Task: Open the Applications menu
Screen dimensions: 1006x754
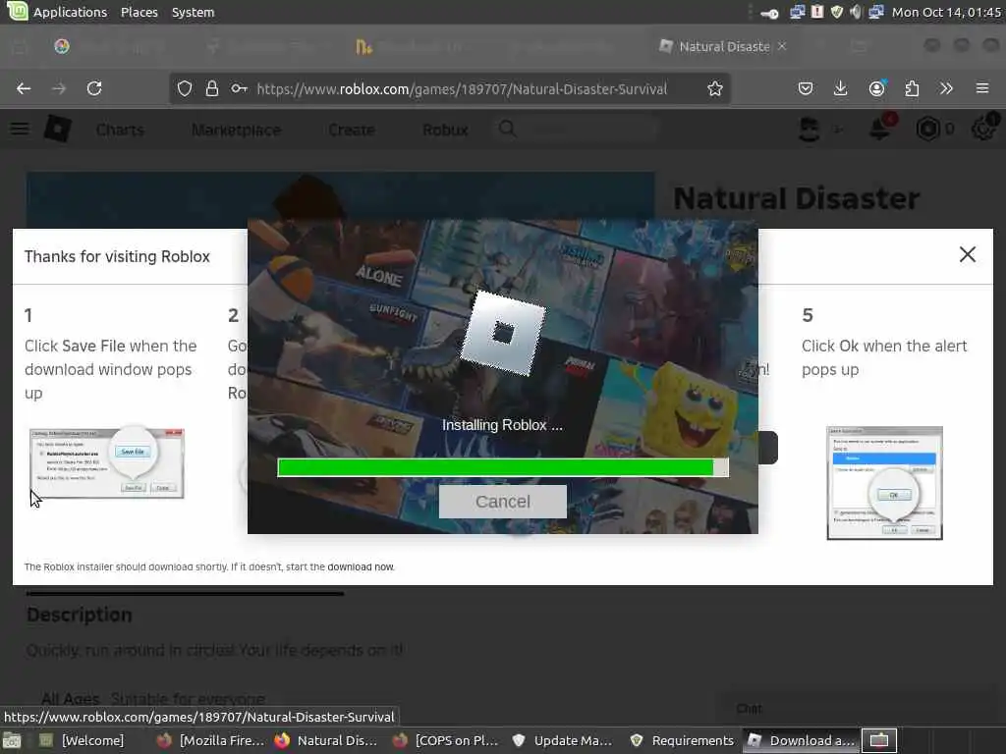Action: click(70, 12)
